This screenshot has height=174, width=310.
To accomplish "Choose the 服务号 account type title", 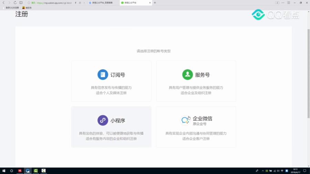I will tap(202, 75).
